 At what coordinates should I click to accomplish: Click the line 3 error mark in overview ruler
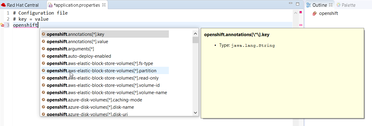[301, 25]
